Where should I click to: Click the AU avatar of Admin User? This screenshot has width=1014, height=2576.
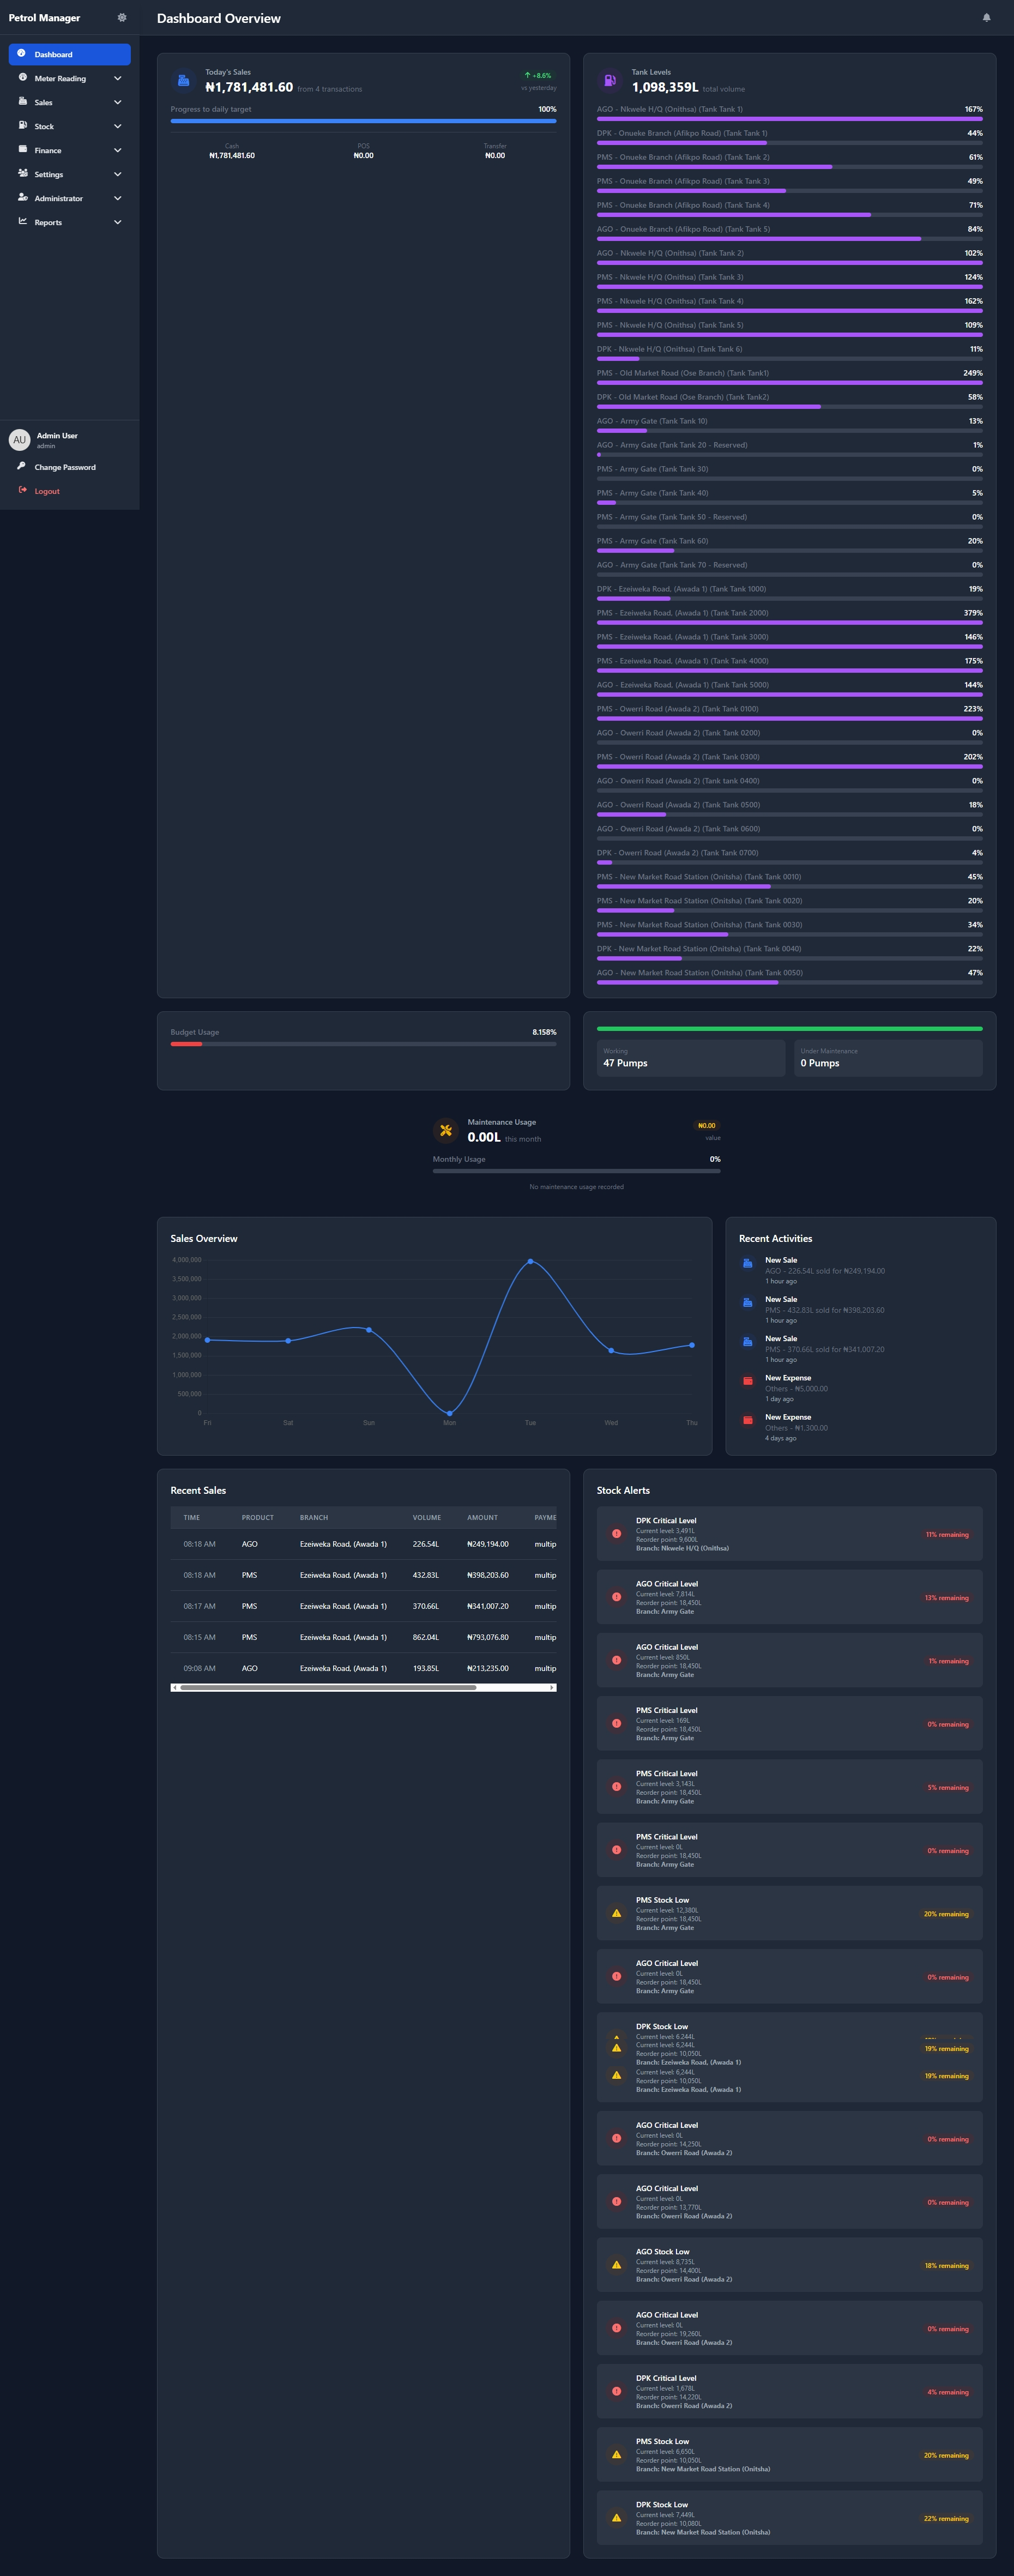click(19, 440)
